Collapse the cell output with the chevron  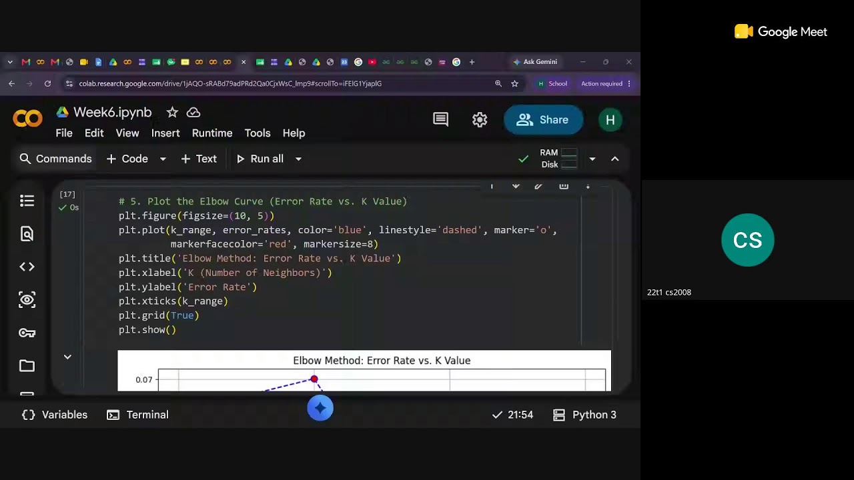point(67,357)
